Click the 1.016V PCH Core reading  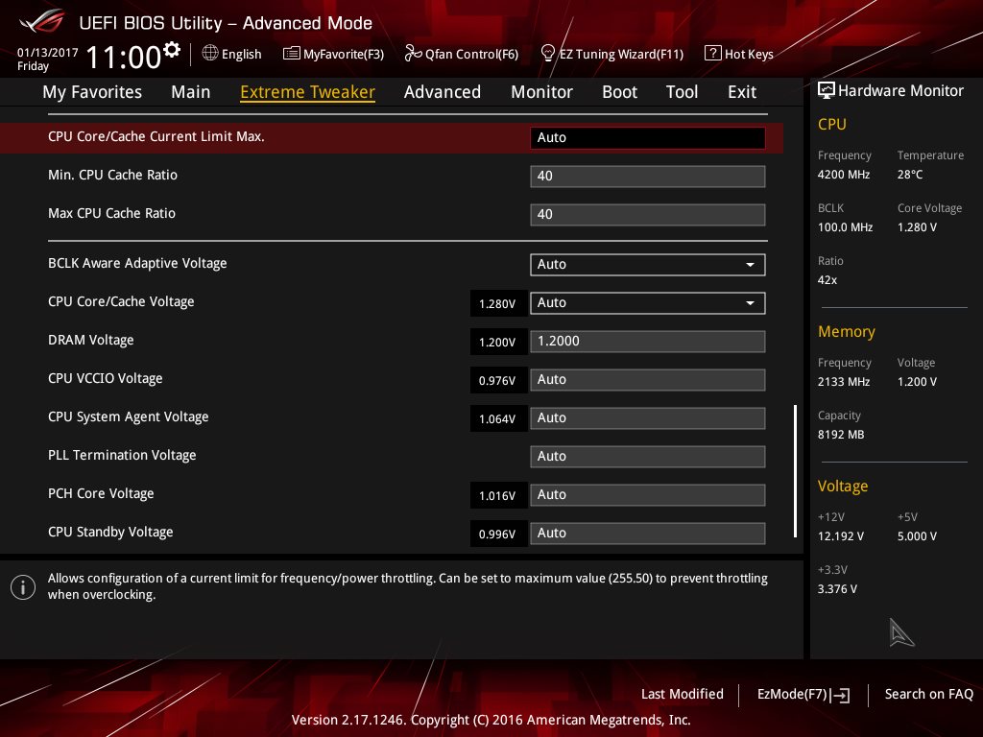coord(498,496)
